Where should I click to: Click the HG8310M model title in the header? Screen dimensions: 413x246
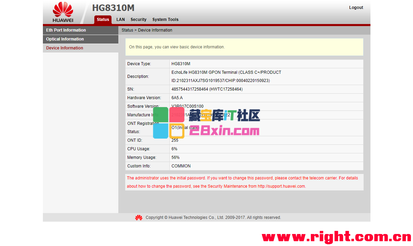113,8
